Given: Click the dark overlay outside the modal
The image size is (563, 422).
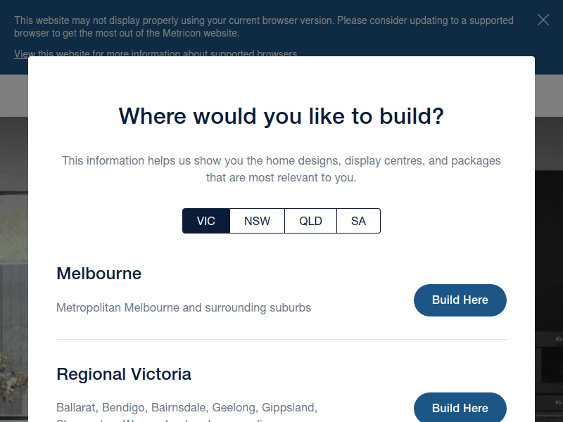Looking at the screenshot, I should [13, 246].
